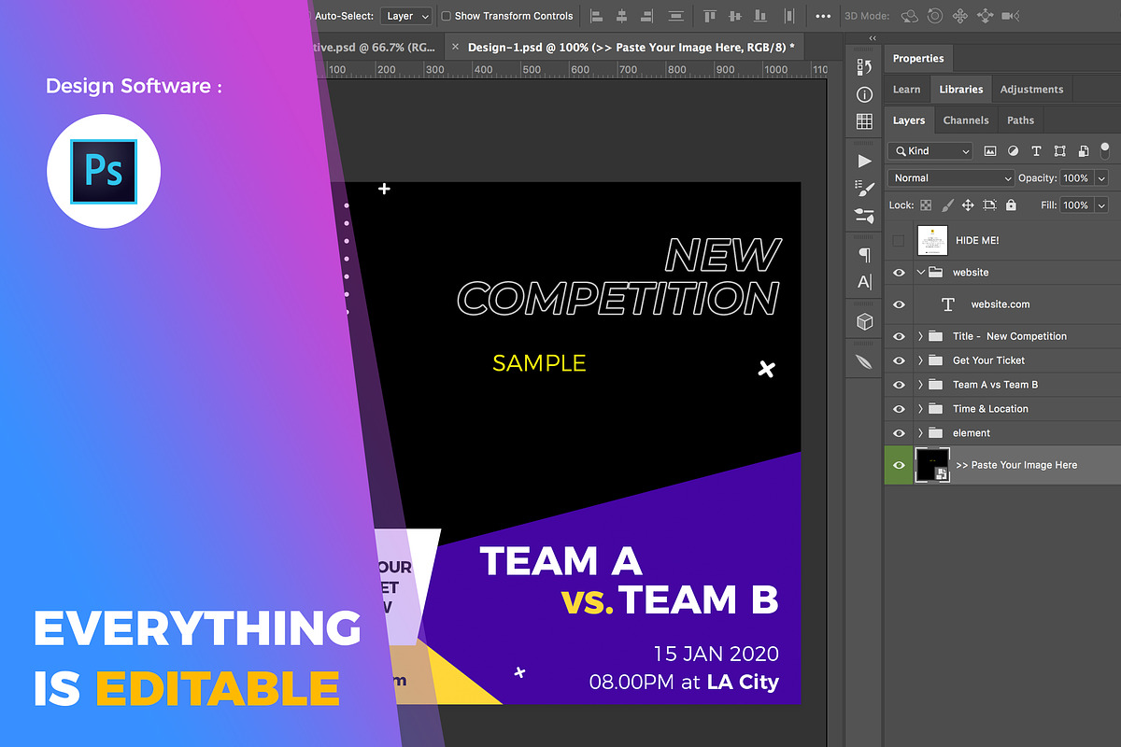Expand the Team A vs Team B group

point(920,385)
